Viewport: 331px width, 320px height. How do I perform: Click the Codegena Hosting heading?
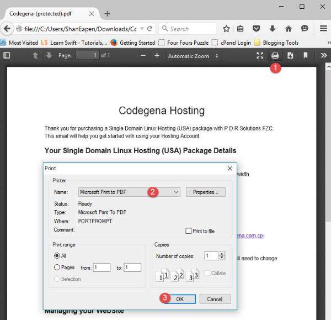pyautogui.click(x=162, y=111)
